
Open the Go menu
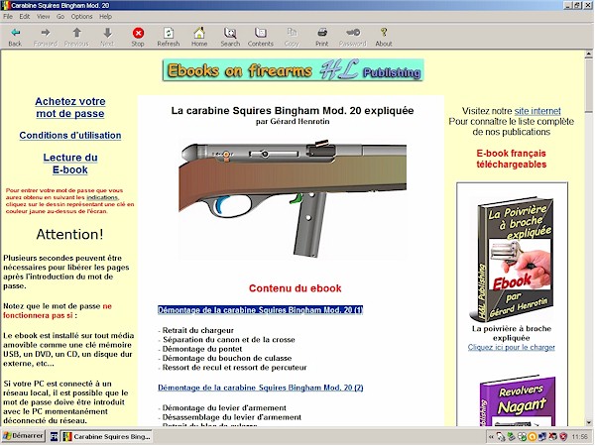click(x=60, y=16)
